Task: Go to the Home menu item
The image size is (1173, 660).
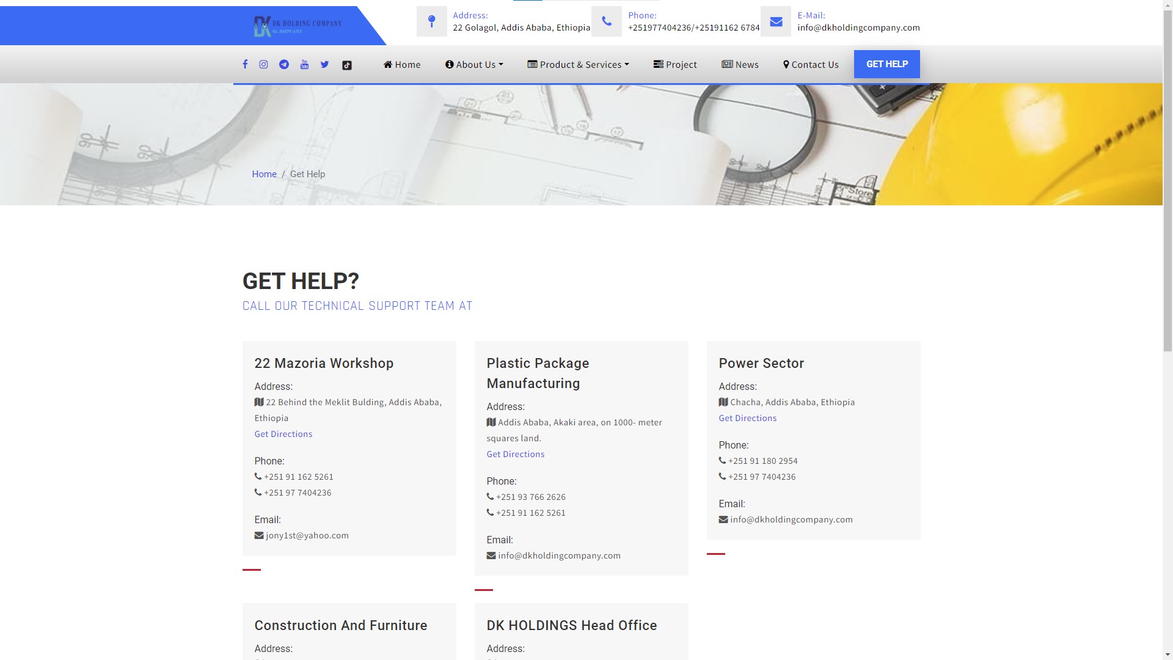Action: (x=402, y=65)
